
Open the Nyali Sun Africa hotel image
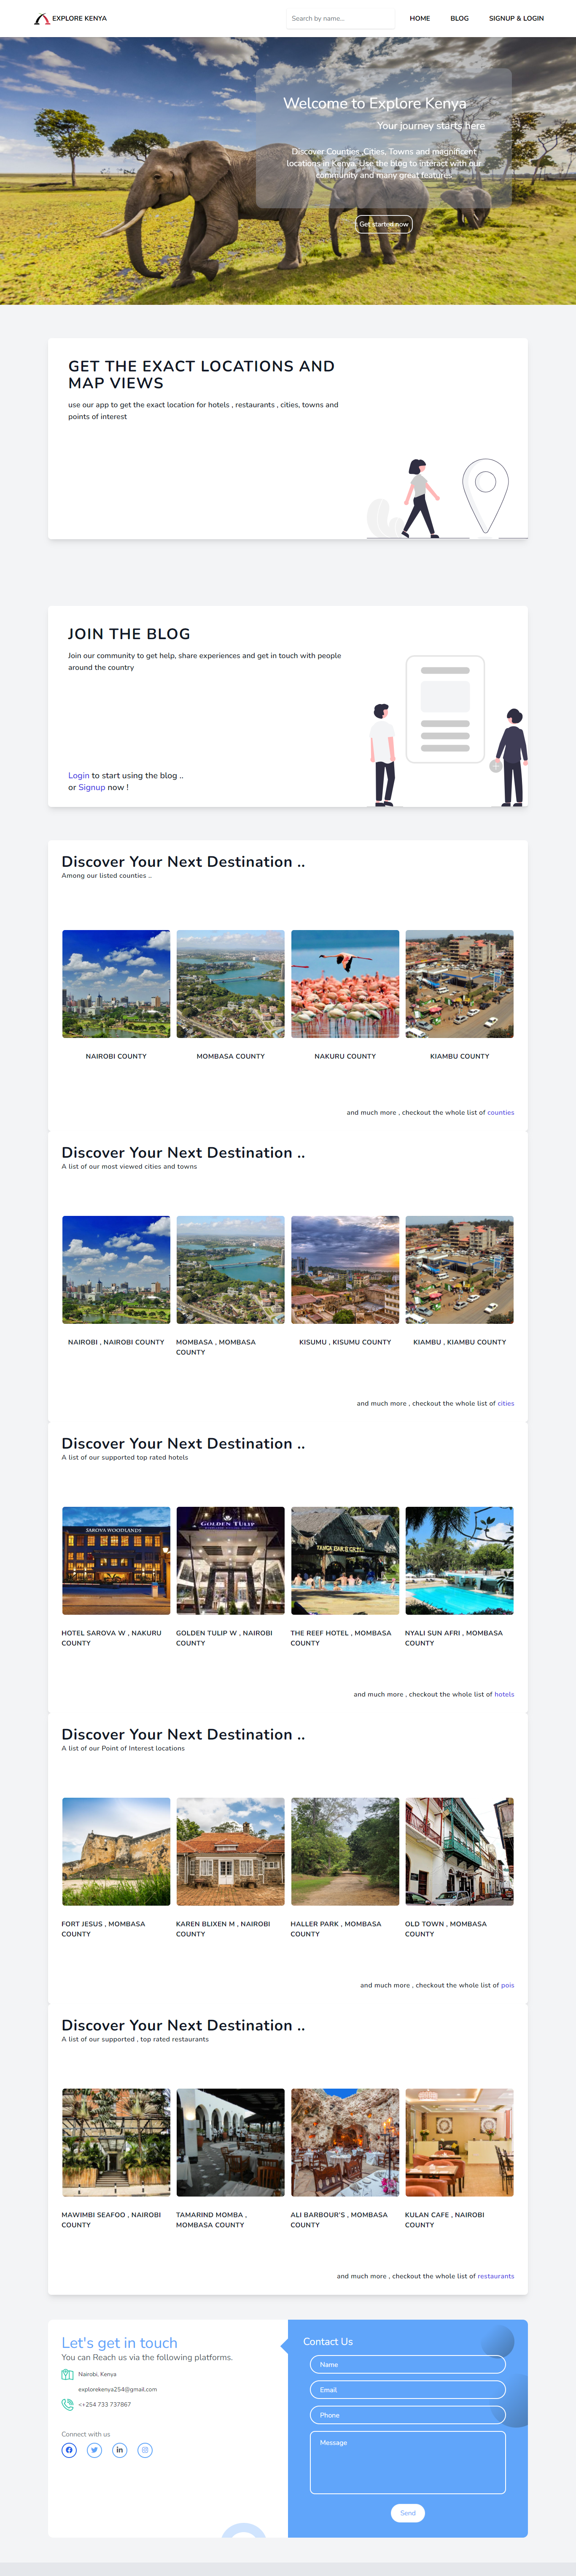[460, 1561]
